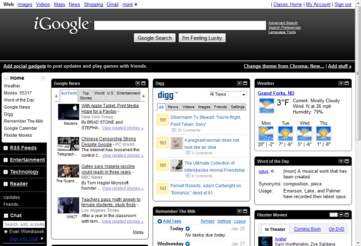Toggle the Chat section box
The image size is (361, 246).
6,216
